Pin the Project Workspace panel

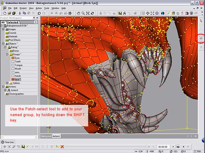(33, 18)
